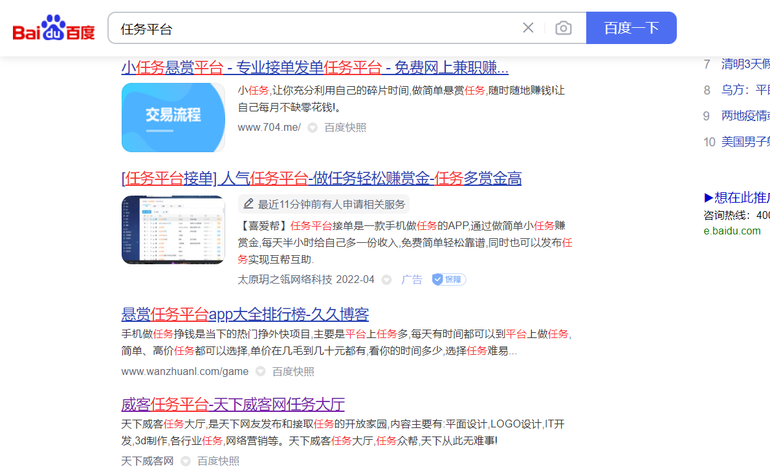This screenshot has width=770, height=476.
Task: Open the 喜爱帮 ad screenshot thumbnail
Action: click(x=173, y=230)
